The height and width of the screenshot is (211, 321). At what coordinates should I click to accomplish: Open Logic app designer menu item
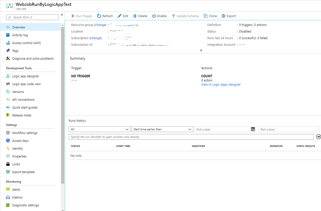pyautogui.click(x=25, y=76)
